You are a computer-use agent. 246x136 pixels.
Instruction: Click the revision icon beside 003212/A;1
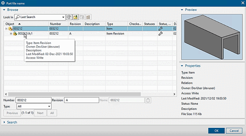15,33
